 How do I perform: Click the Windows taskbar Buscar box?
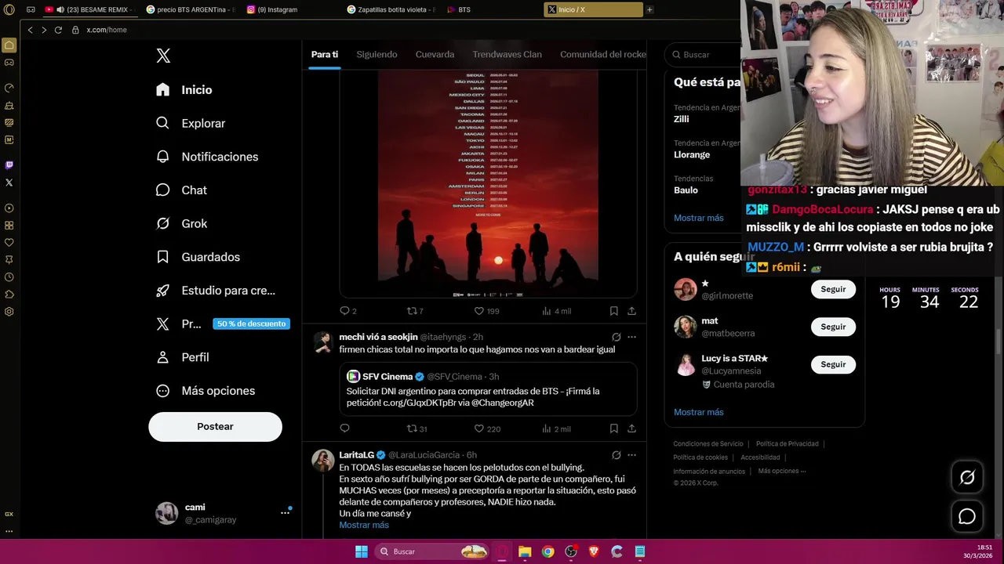(x=432, y=551)
